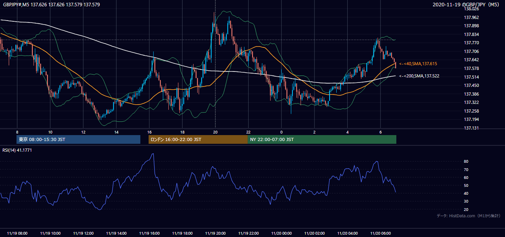Click the 137.386 price axis label
This screenshot has height=237, width=505.
471,94
